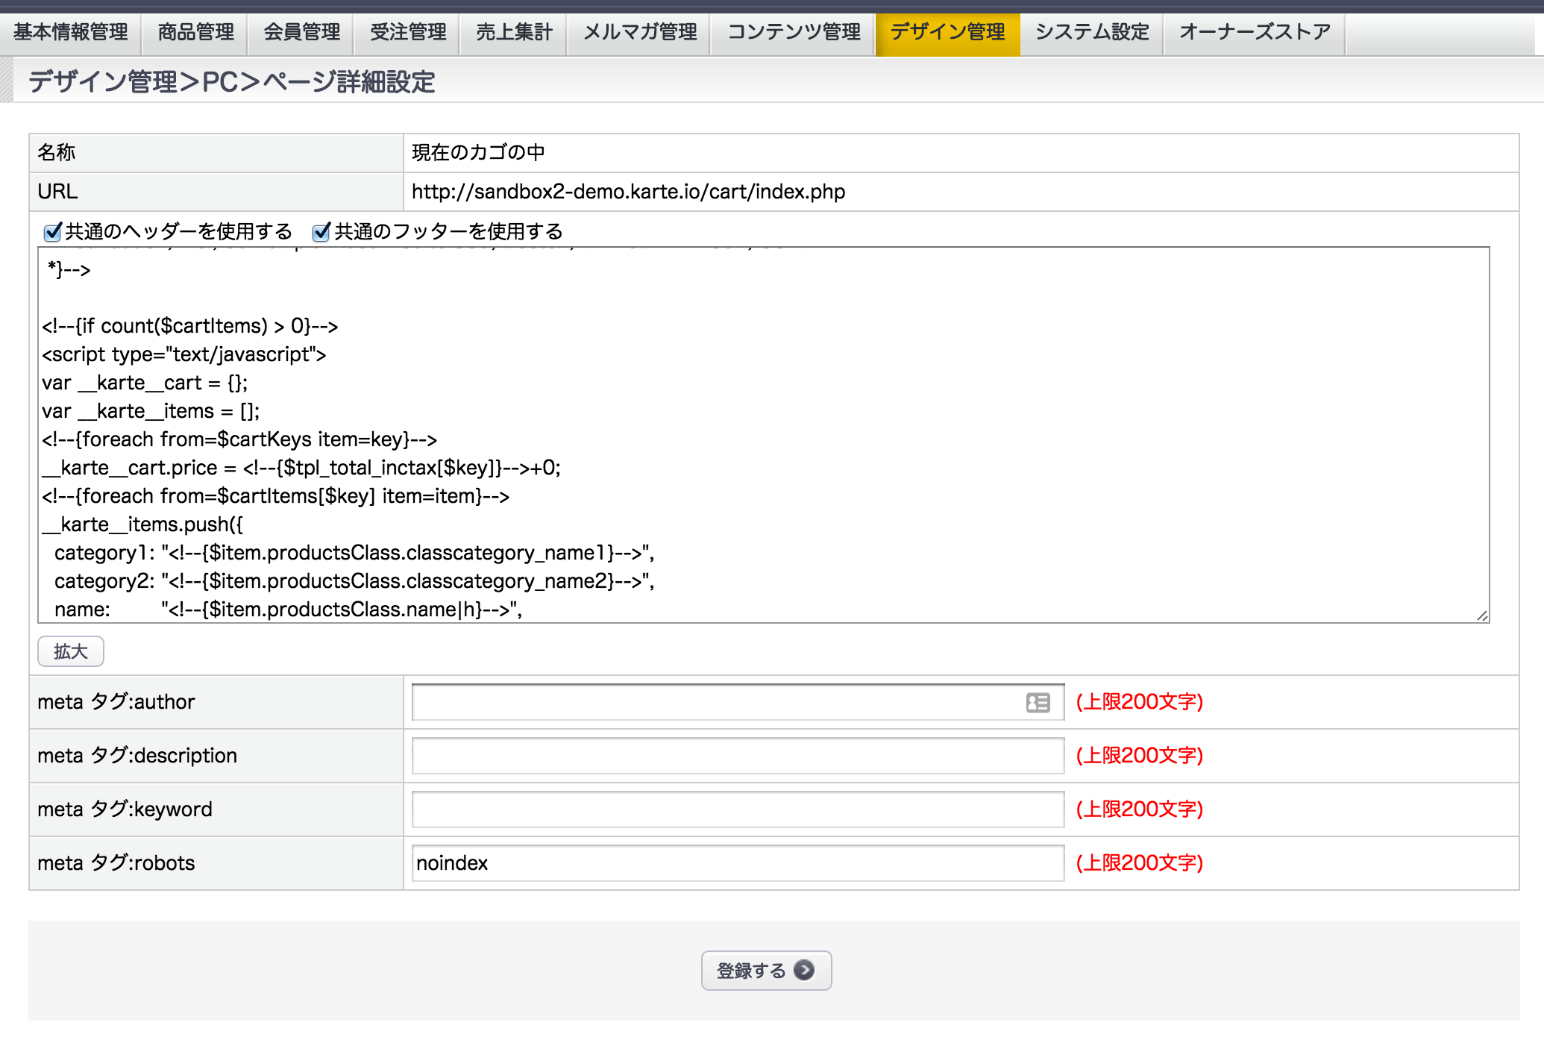Screen dimensions: 1544x1037
Task: Click the line <script type="text/javascript">
Action: pyautogui.click(x=184, y=355)
